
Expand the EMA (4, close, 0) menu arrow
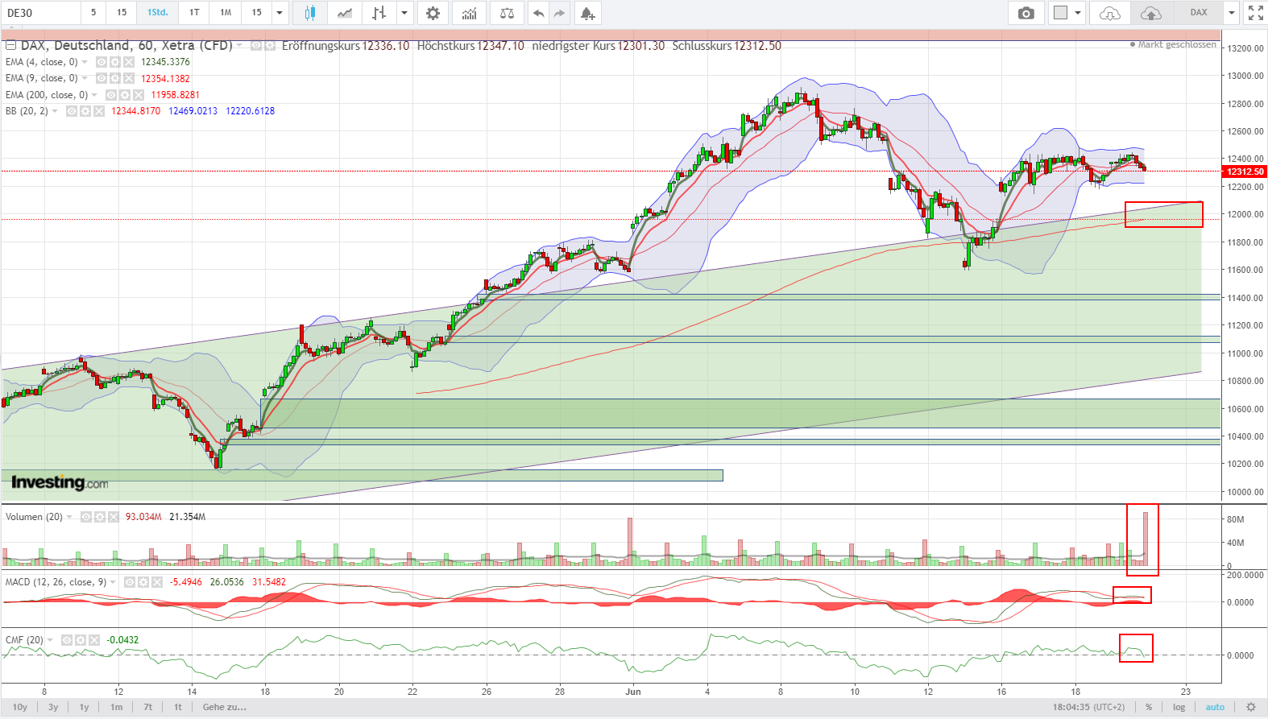click(x=85, y=62)
